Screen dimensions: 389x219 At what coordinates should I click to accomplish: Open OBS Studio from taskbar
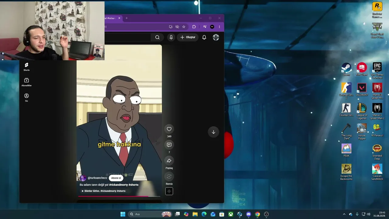coord(267,214)
